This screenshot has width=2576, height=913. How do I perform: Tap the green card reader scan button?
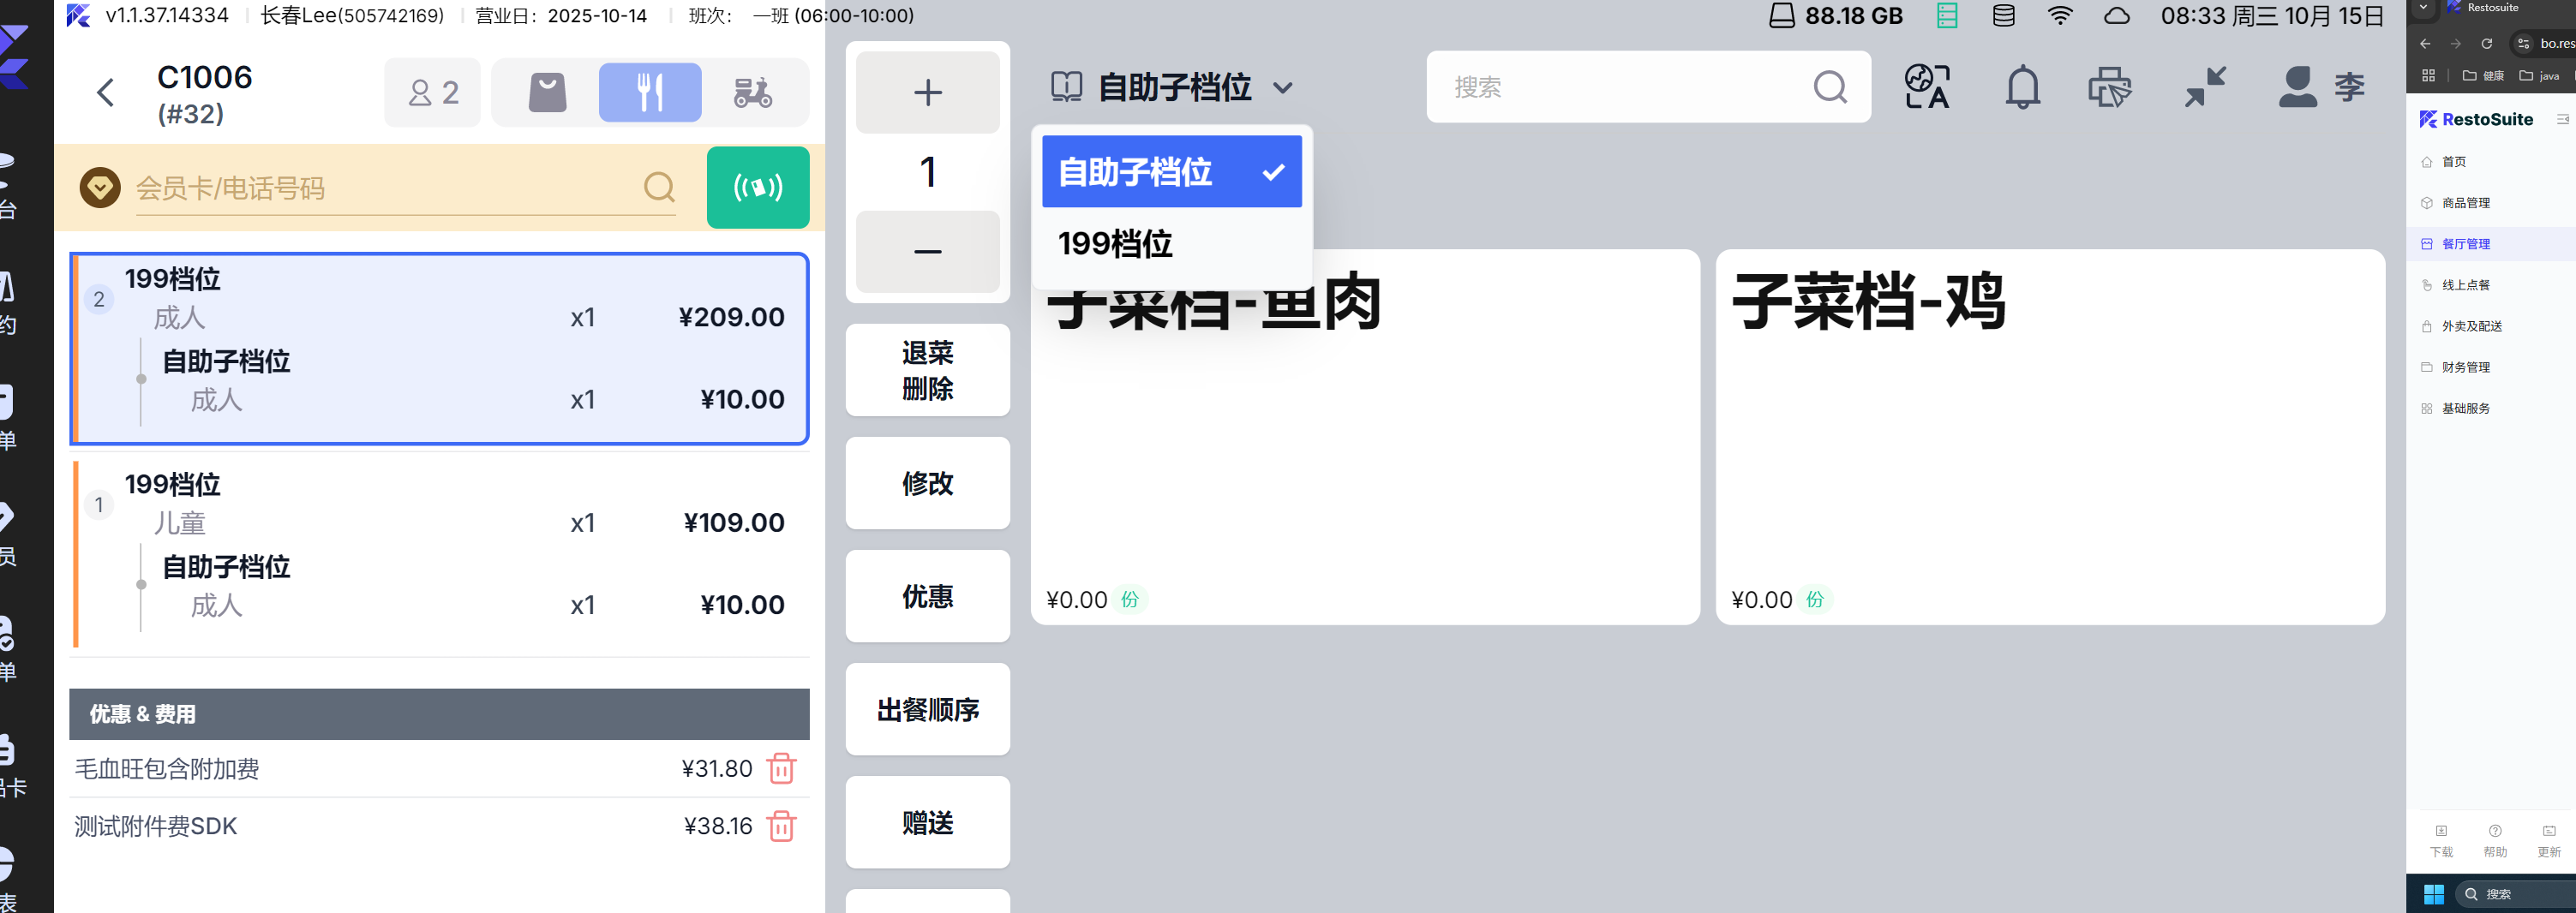(x=757, y=188)
